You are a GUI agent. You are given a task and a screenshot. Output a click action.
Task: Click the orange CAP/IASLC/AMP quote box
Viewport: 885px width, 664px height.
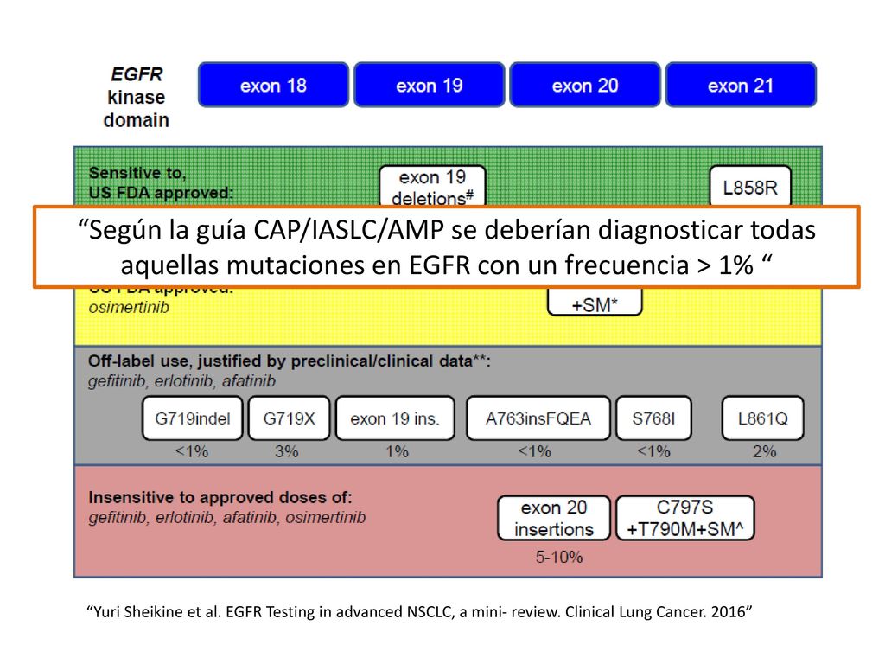click(447, 247)
